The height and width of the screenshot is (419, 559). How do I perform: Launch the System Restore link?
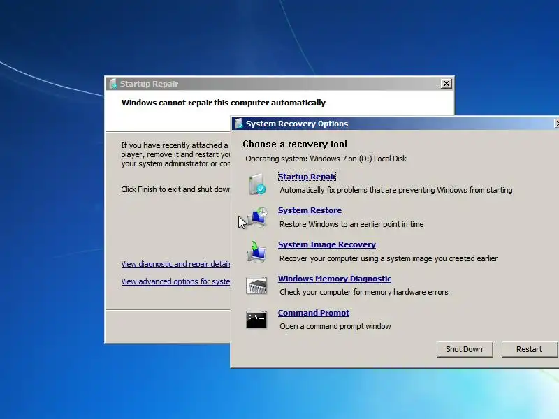coord(310,210)
